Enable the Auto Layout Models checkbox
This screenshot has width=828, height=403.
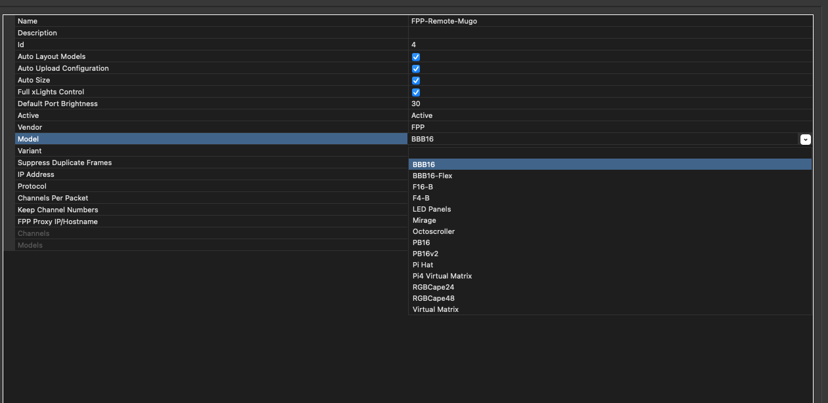415,56
